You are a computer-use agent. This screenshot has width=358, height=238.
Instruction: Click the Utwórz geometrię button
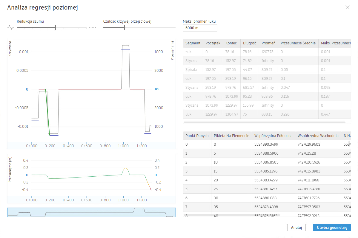click(332, 228)
